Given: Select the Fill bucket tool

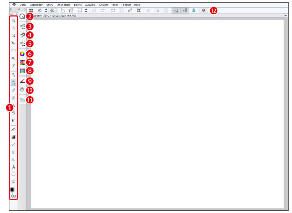Looking at the screenshot, I should [13, 129].
